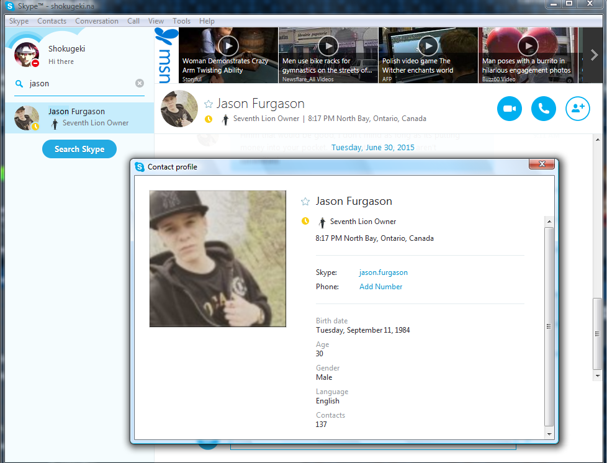Image resolution: width=607 pixels, height=463 pixels.
Task: Open Shokugeki's own profile avatar
Action: tap(27, 55)
